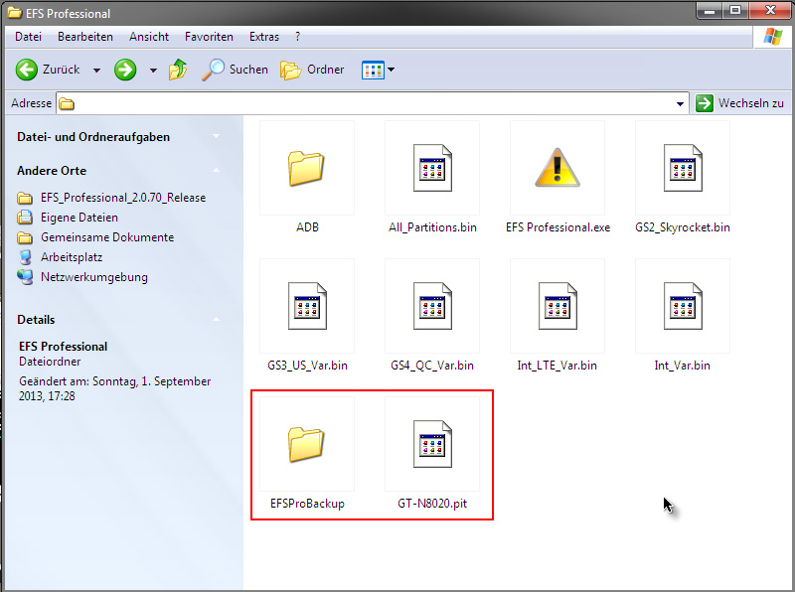Open the Extras menu
The height and width of the screenshot is (592, 795).
(x=264, y=37)
